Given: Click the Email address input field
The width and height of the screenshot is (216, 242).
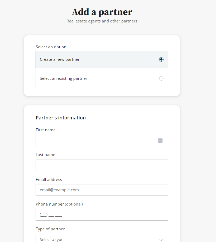Looking at the screenshot, I should click(x=102, y=190).
